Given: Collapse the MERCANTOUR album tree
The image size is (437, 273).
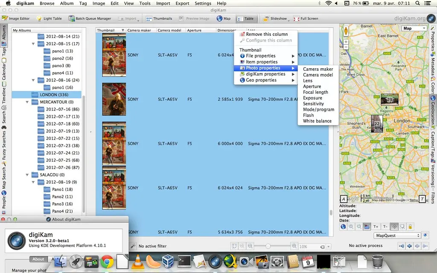Looking at the screenshot, I should [27, 102].
